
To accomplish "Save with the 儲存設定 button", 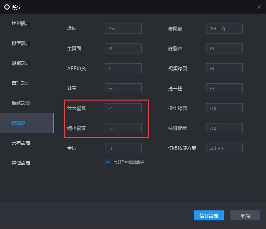I will pyautogui.click(x=209, y=215).
